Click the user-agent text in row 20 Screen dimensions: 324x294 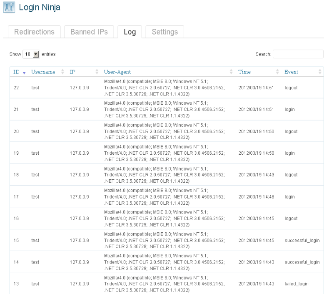164,131
